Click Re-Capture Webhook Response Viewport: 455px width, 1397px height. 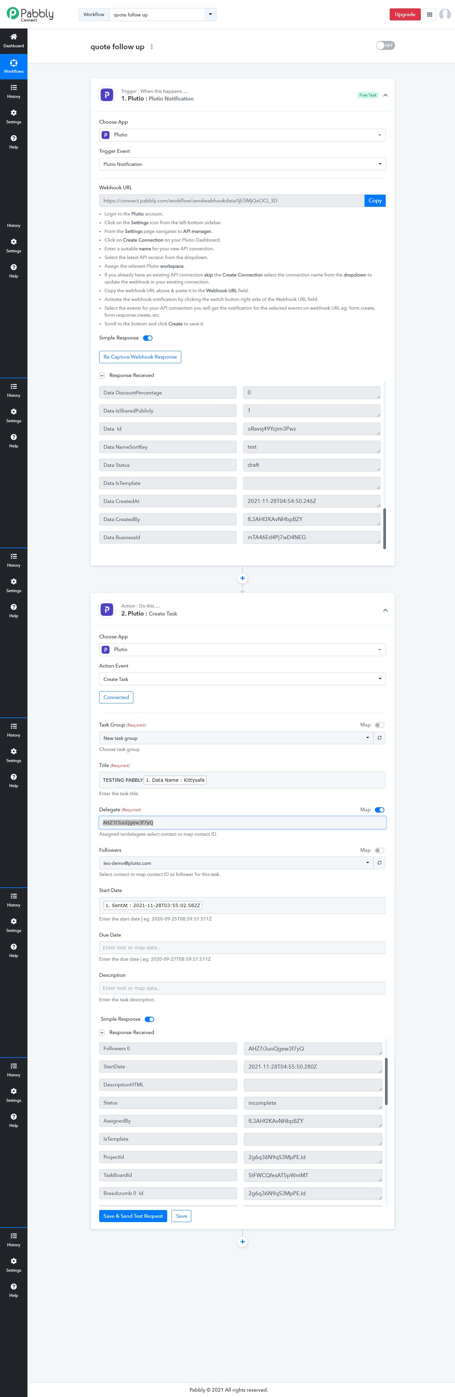click(x=140, y=357)
